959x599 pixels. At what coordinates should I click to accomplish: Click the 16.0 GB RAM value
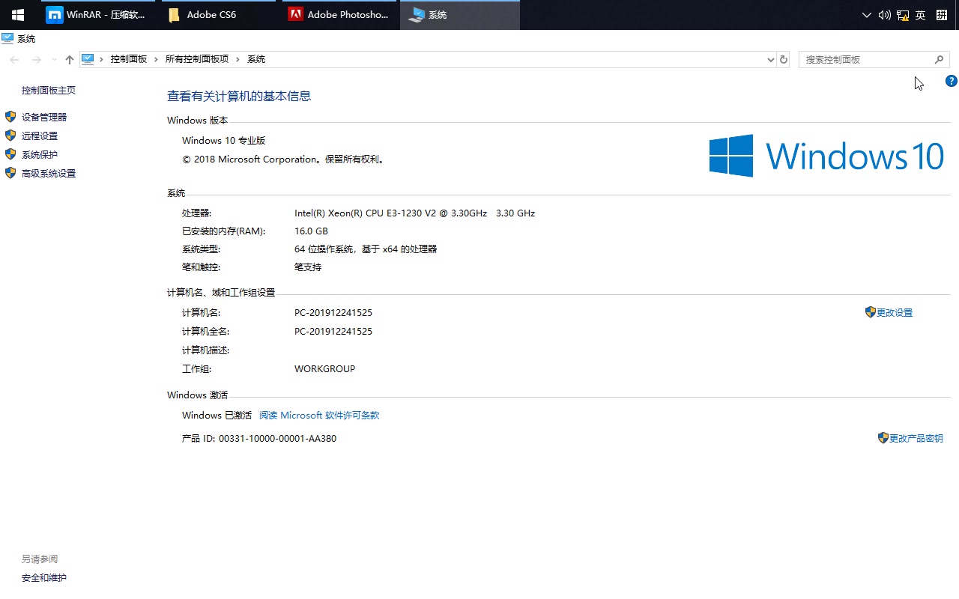(311, 231)
